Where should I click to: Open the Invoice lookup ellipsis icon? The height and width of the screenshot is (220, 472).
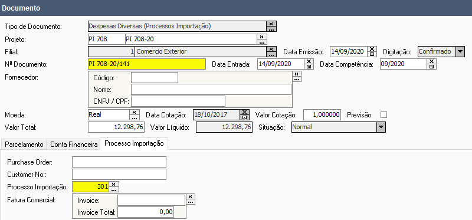(190, 202)
